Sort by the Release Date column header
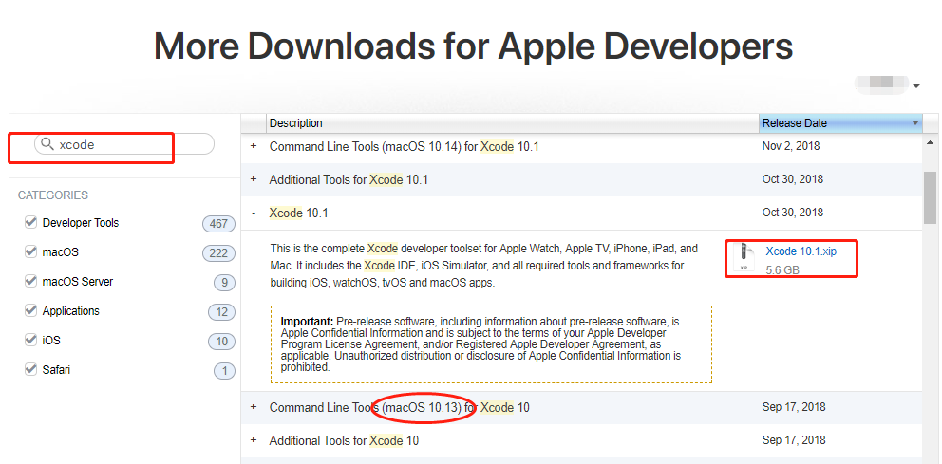Screen dimensions: 942x464 tap(840, 123)
